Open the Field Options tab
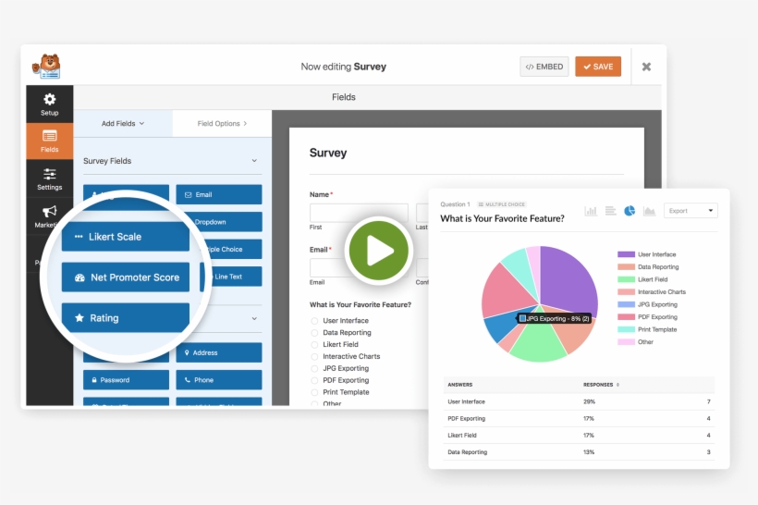This screenshot has height=505, width=758. tap(222, 123)
